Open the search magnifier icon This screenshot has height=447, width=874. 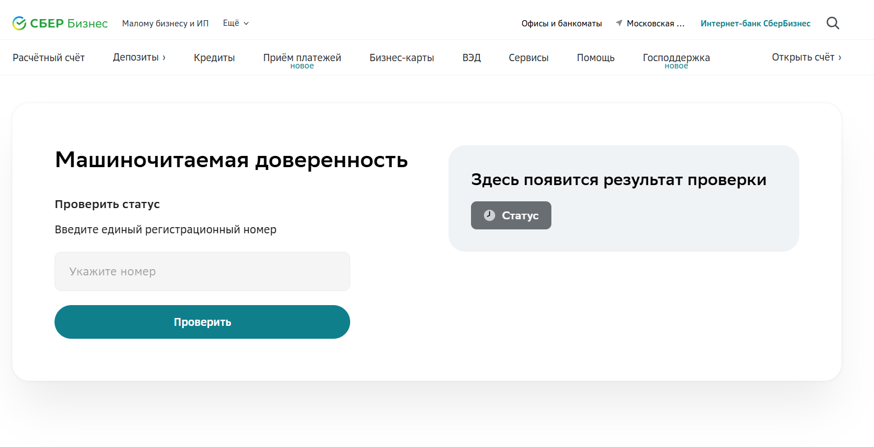click(x=832, y=23)
